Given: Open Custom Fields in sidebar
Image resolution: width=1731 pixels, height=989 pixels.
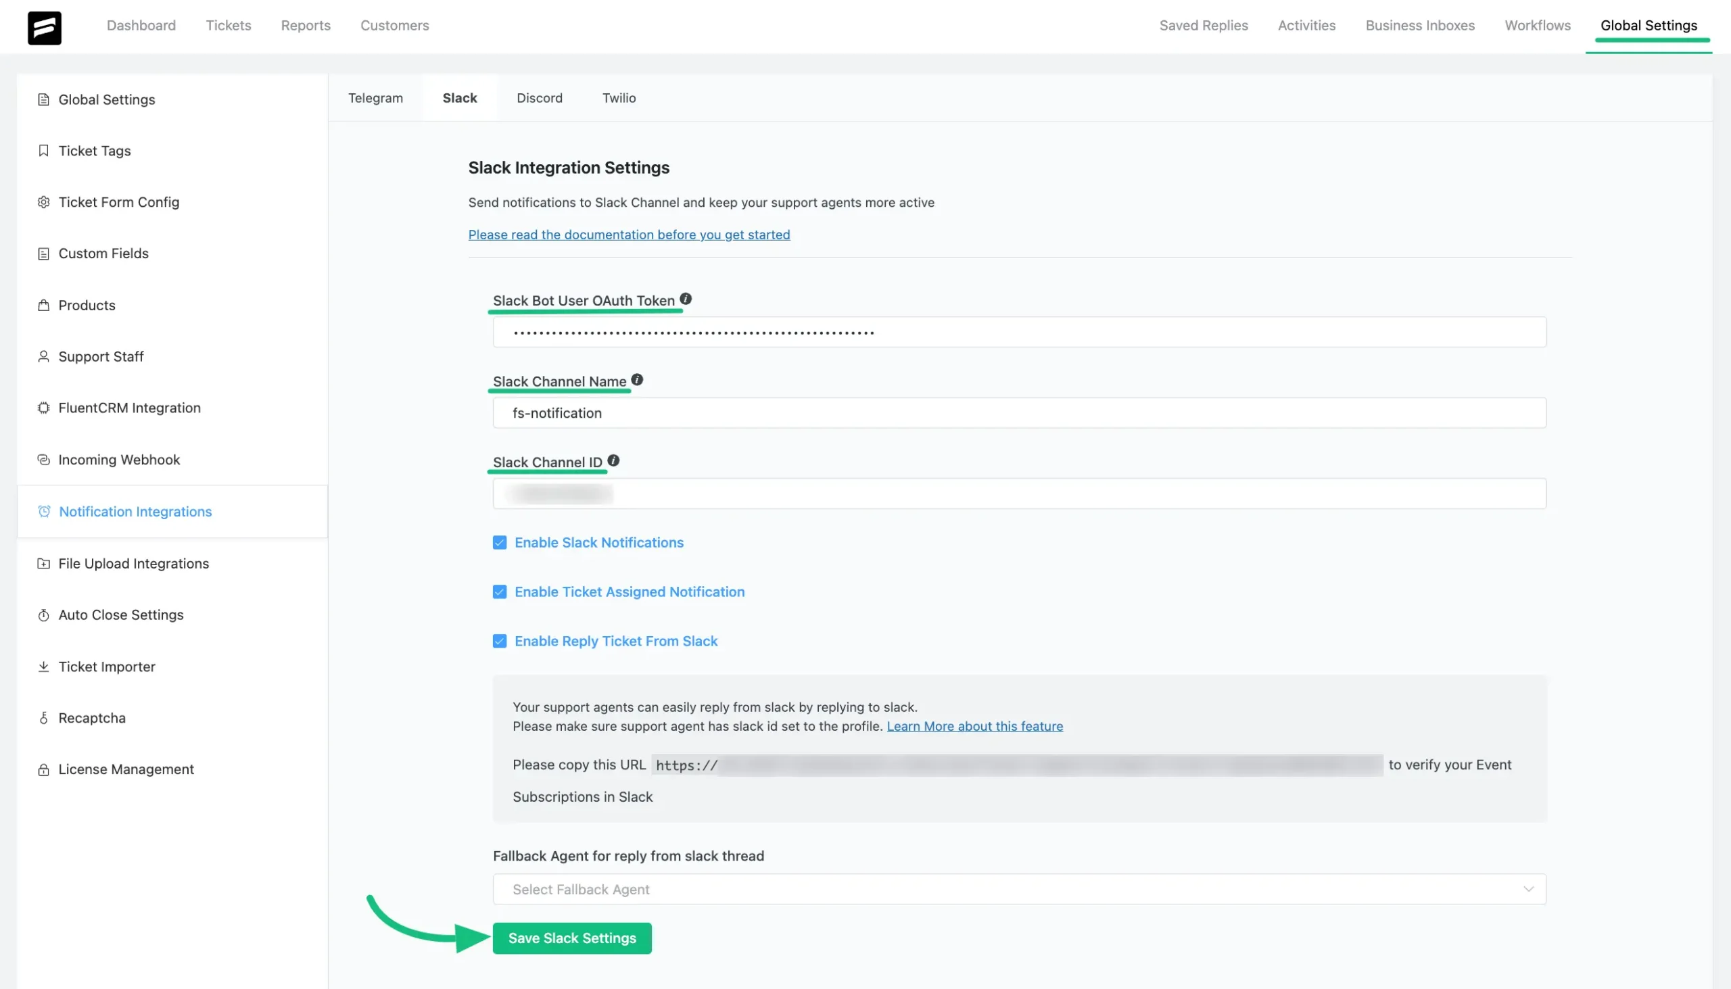Looking at the screenshot, I should tap(172, 254).
